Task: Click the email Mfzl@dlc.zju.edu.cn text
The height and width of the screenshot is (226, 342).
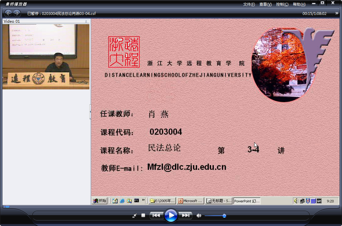Action: [x=187, y=167]
